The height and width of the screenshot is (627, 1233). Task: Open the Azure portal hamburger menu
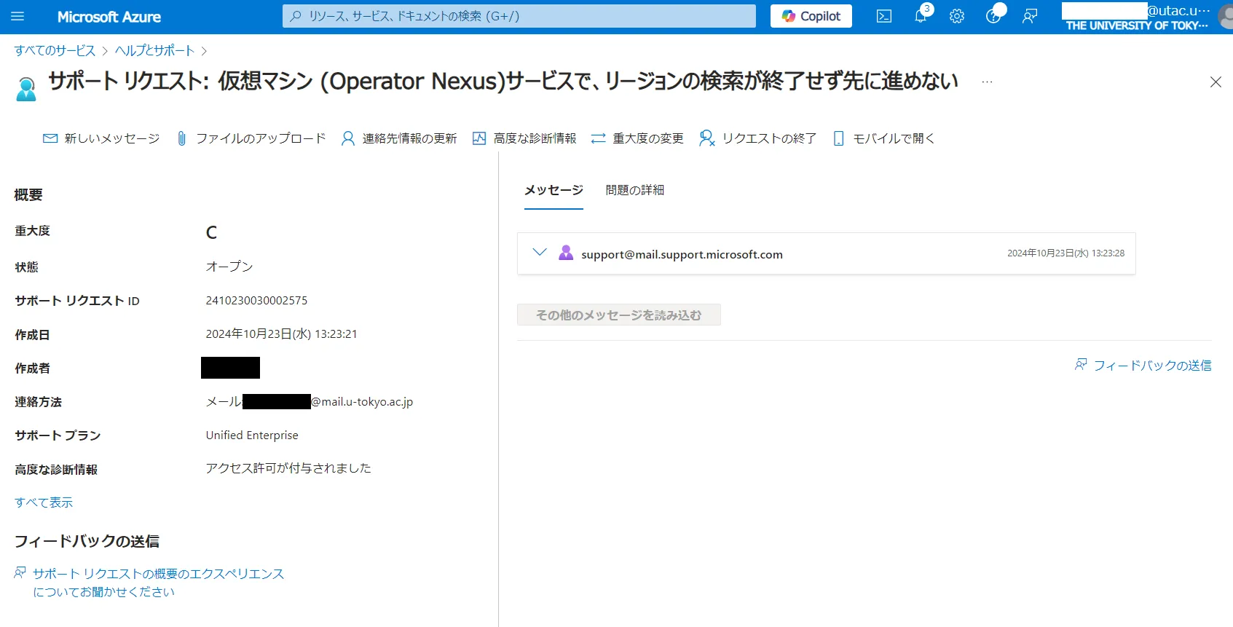click(17, 16)
